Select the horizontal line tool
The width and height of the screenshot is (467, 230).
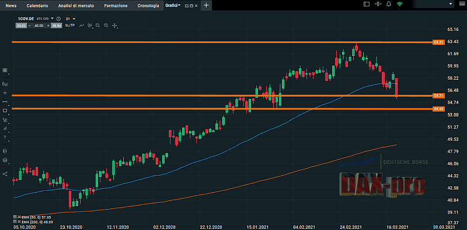click(5, 102)
